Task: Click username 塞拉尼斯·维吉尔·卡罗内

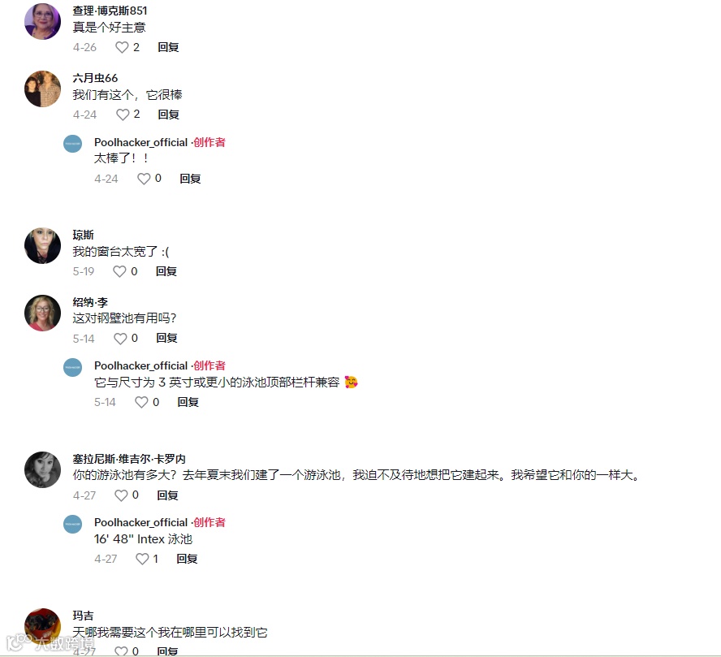Action: [x=129, y=459]
